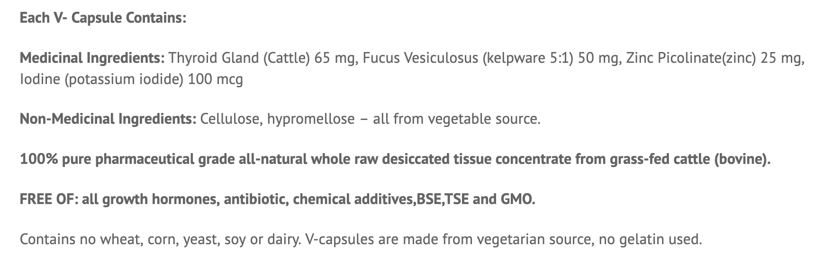
Task: Click 'Zinc Picolinate(zinc) 25 mg' text
Action: click(715, 58)
